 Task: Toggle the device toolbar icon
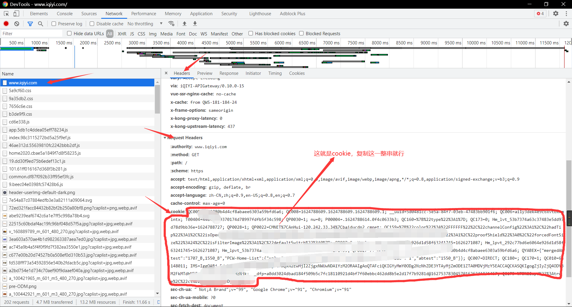pyautogui.click(x=16, y=13)
